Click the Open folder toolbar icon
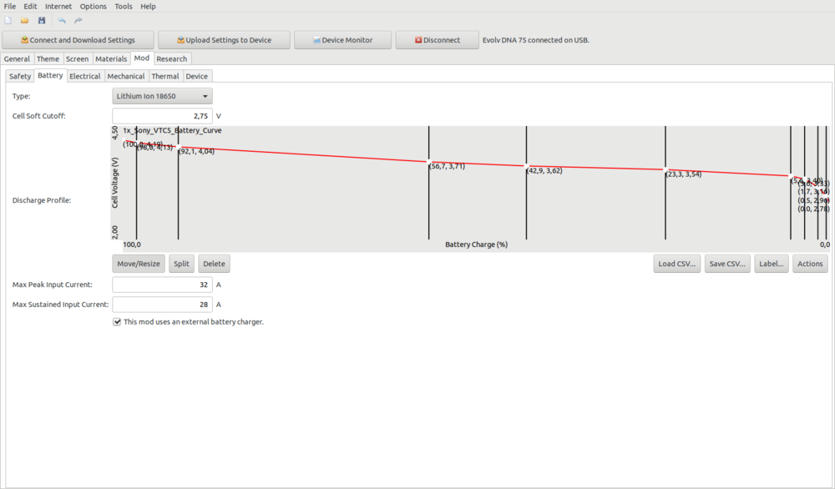This screenshot has height=489, width=835. pos(25,20)
